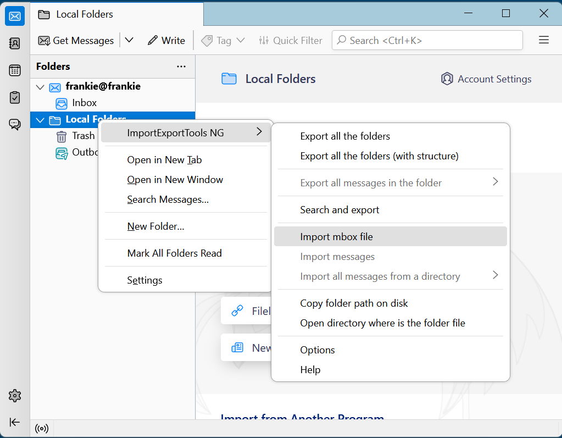The height and width of the screenshot is (438, 562).
Task: Select Open directory where is the folder file
Action: [x=391, y=323]
